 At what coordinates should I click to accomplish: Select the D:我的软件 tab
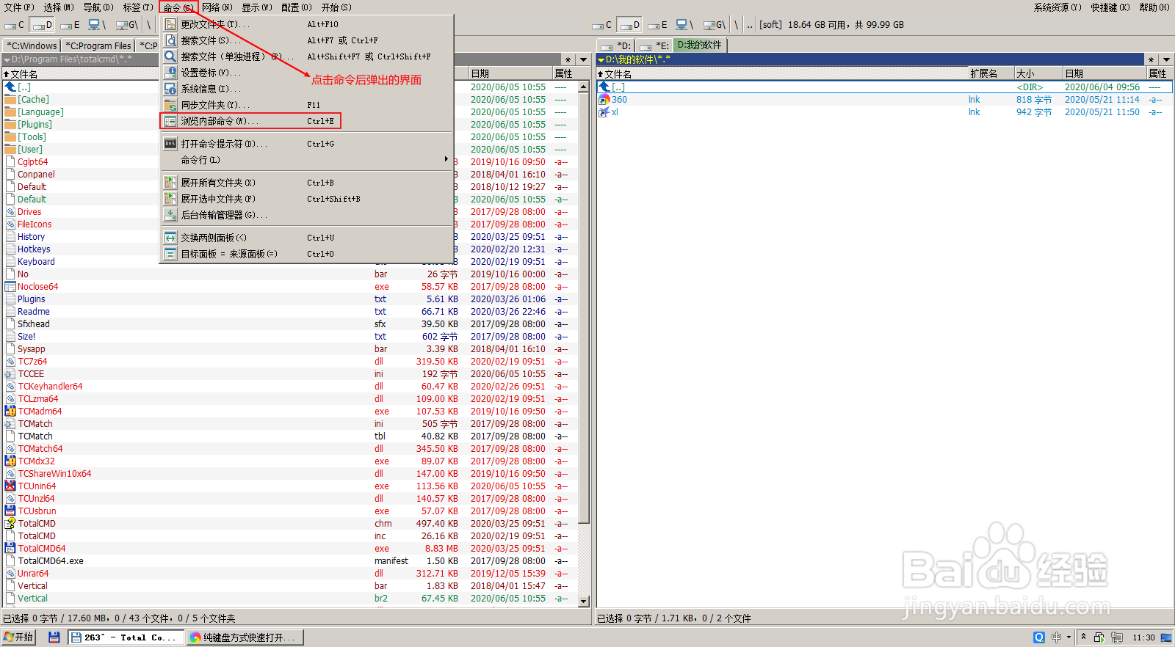[x=700, y=45]
